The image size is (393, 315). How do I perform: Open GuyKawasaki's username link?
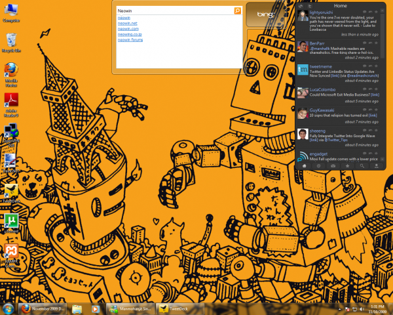322,110
